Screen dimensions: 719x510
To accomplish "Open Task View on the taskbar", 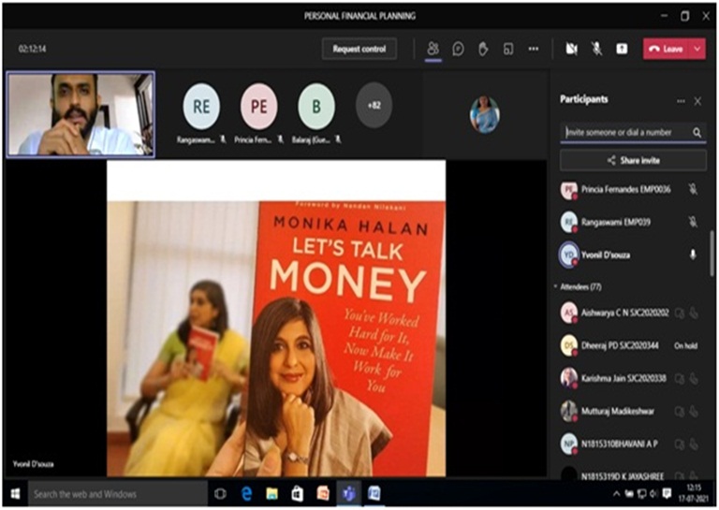I will point(221,494).
